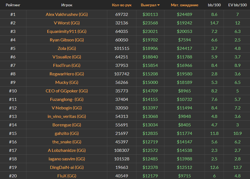Click the Рейтинг column header
The image size is (250, 179).
(13, 5)
